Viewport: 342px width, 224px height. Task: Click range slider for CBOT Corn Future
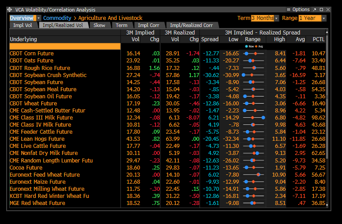pyautogui.click(x=253, y=54)
